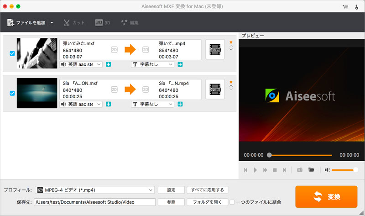This screenshot has width=365, height=216.
Task: Take a snapshot with camera icon
Action: [x=300, y=169]
